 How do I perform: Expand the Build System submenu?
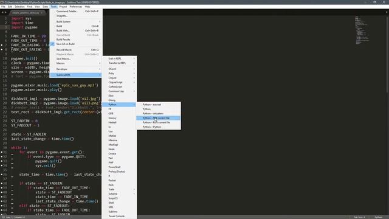(x=75, y=22)
